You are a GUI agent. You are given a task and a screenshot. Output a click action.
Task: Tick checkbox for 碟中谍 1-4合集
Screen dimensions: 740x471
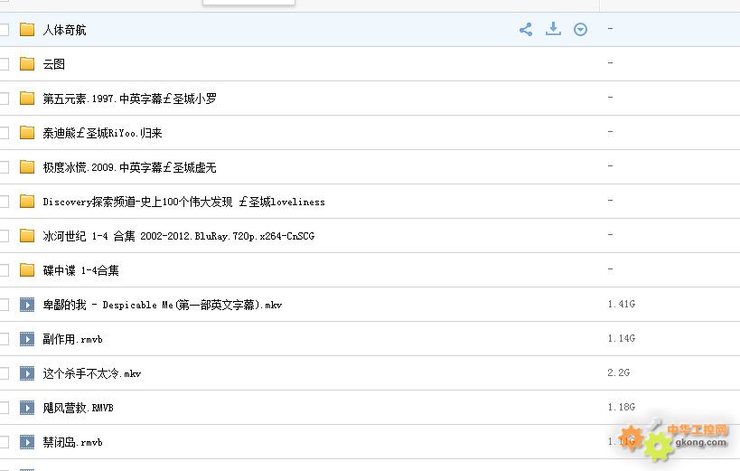click(5, 270)
